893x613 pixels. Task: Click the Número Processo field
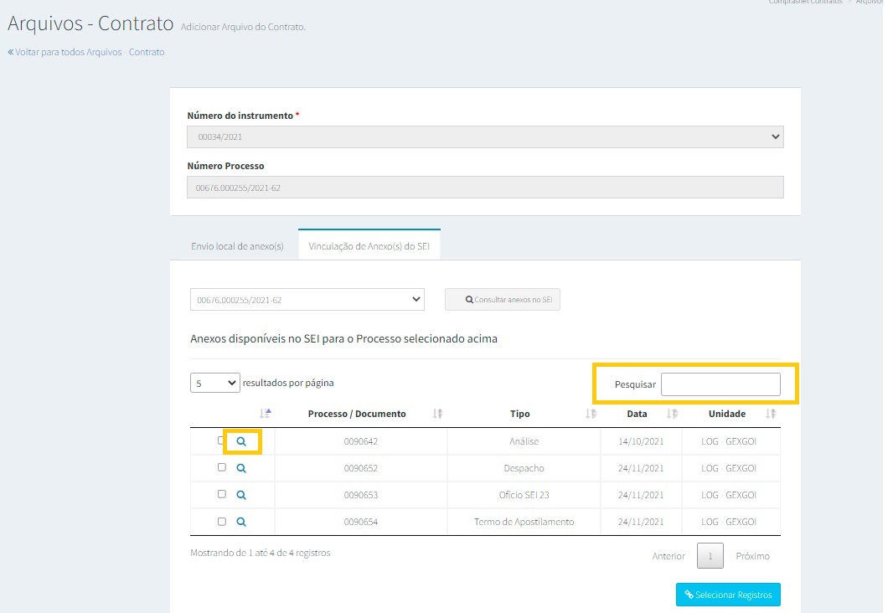tap(485, 188)
